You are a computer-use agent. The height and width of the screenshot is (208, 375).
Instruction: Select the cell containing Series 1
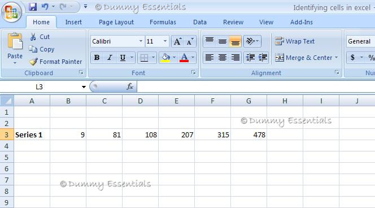point(32,135)
